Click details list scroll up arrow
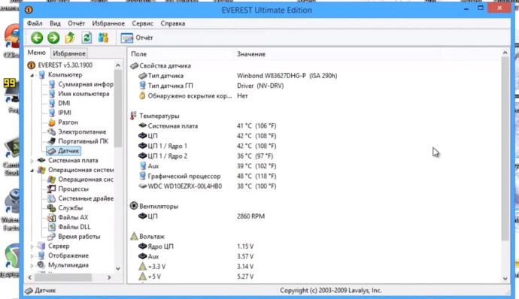This screenshot has height=299, width=519. pos(505,53)
